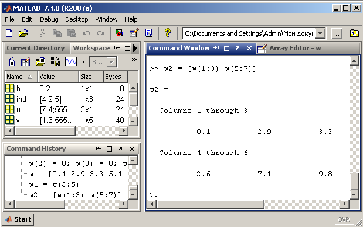Select variable u in Workspace

[66, 109]
